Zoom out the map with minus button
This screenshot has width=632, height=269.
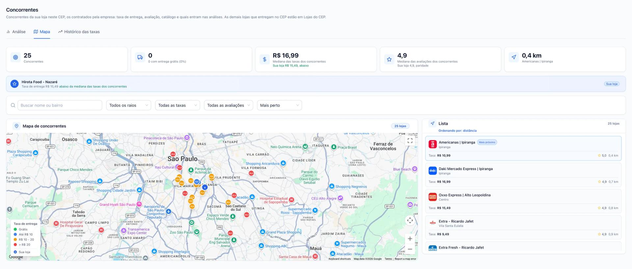click(410, 249)
